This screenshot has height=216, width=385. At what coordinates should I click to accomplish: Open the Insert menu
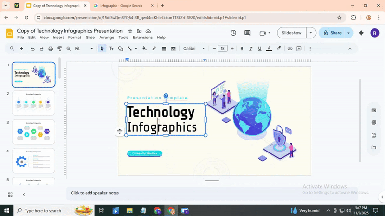pyautogui.click(x=58, y=38)
